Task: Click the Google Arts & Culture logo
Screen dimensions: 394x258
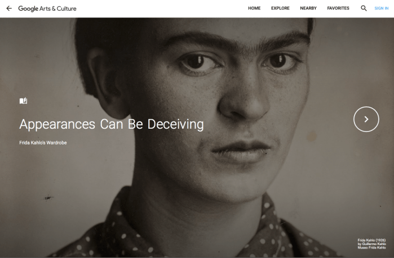Action: 47,8
